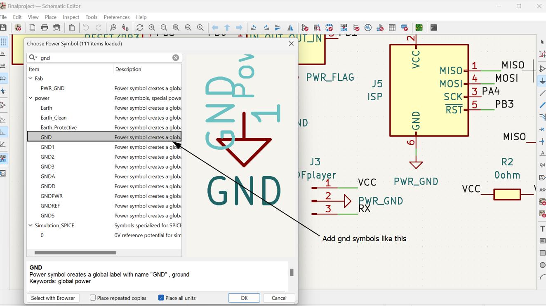Image resolution: width=546 pixels, height=306 pixels.
Task: Collapse the Simulation_SPICE tree node
Action: coord(31,226)
